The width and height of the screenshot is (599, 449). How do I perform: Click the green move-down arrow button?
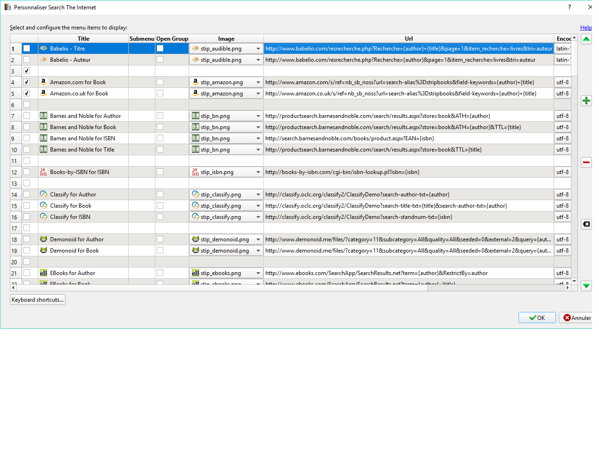(586, 286)
